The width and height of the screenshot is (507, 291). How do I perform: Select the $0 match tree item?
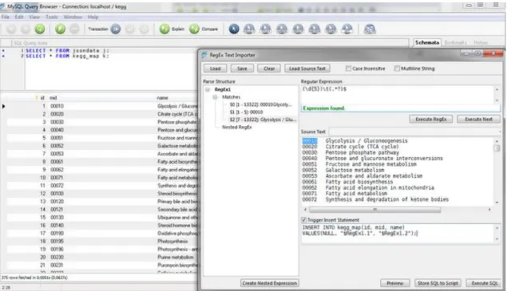pos(260,104)
